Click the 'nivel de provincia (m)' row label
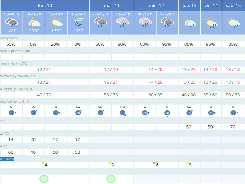 15,51
